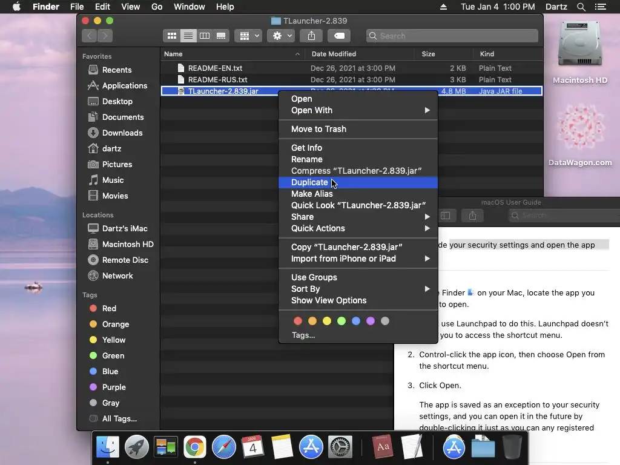
Task: Expand Import from iPhone or iPad submenu
Action: 358,259
